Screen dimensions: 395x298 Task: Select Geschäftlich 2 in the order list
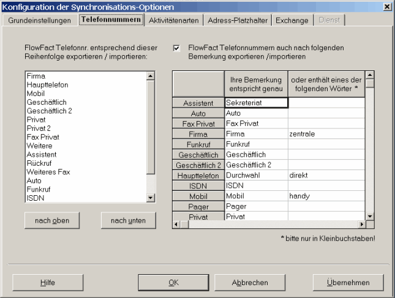[x=86, y=111]
